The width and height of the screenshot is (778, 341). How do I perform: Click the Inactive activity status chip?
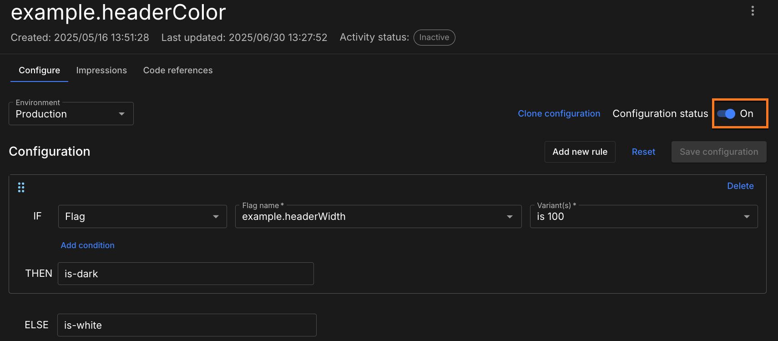coord(434,37)
